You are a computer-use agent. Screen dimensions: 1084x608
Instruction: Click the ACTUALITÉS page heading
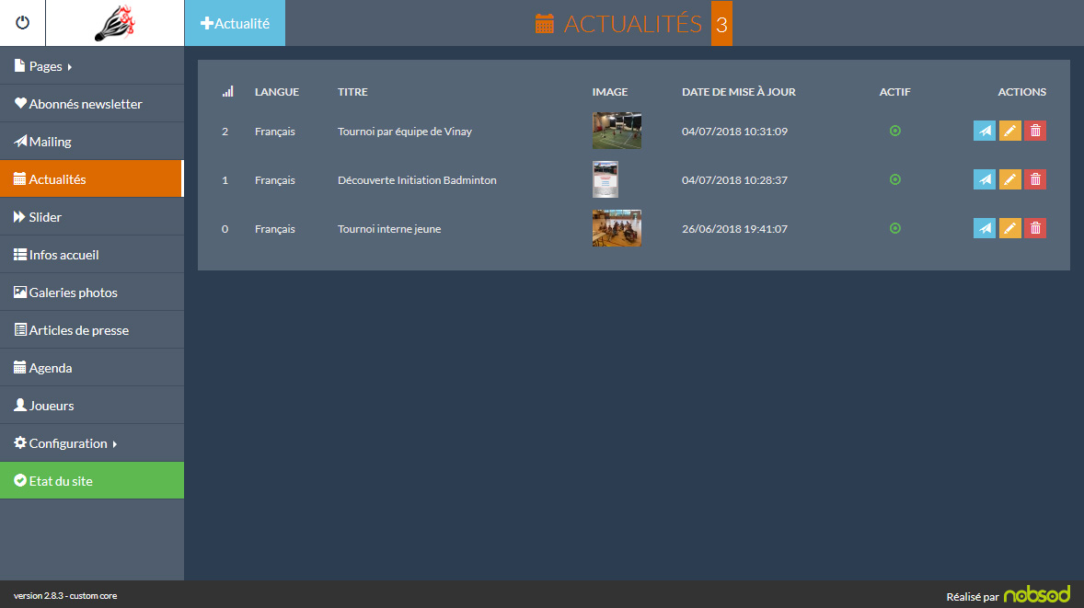tap(632, 24)
